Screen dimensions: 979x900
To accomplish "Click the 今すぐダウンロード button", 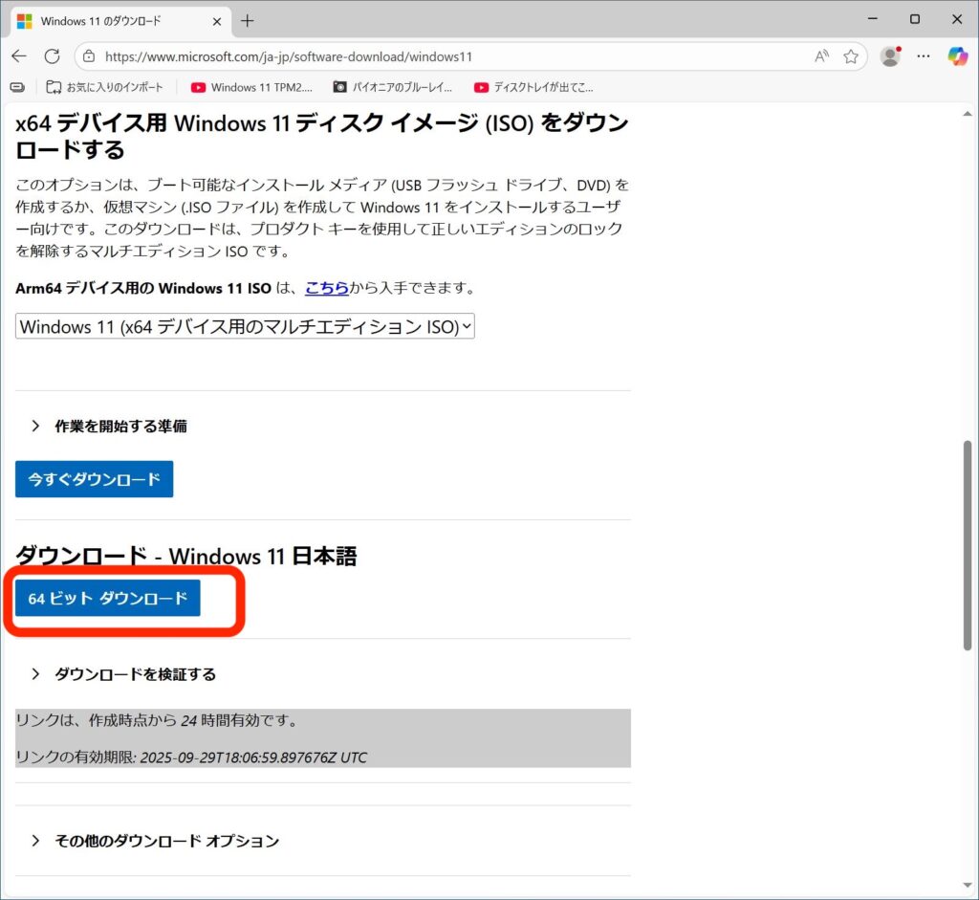I will tap(94, 479).
